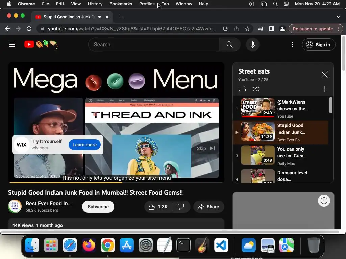Viewport: 346px width, 259px height.
Task: Toggle the Chrome side panel
Action: pyautogui.click(x=272, y=29)
